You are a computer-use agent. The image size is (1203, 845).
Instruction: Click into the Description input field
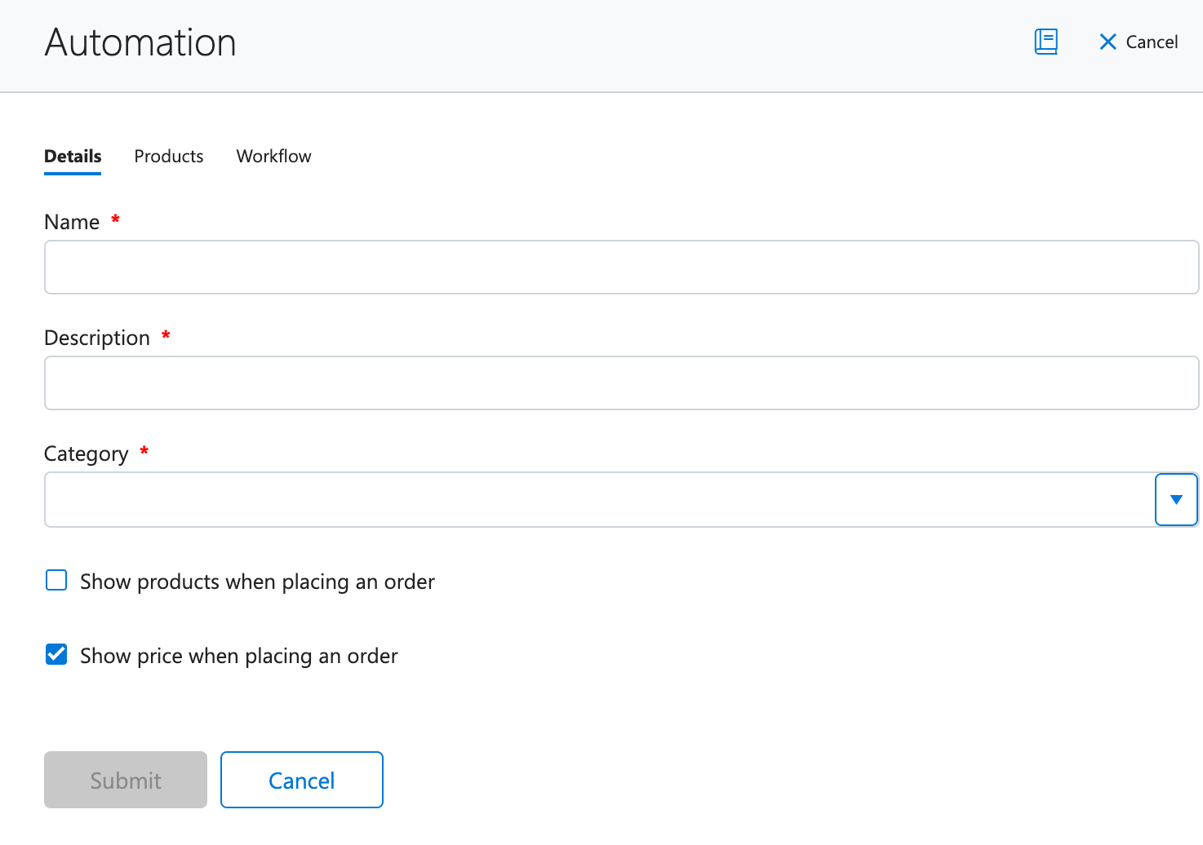click(621, 383)
